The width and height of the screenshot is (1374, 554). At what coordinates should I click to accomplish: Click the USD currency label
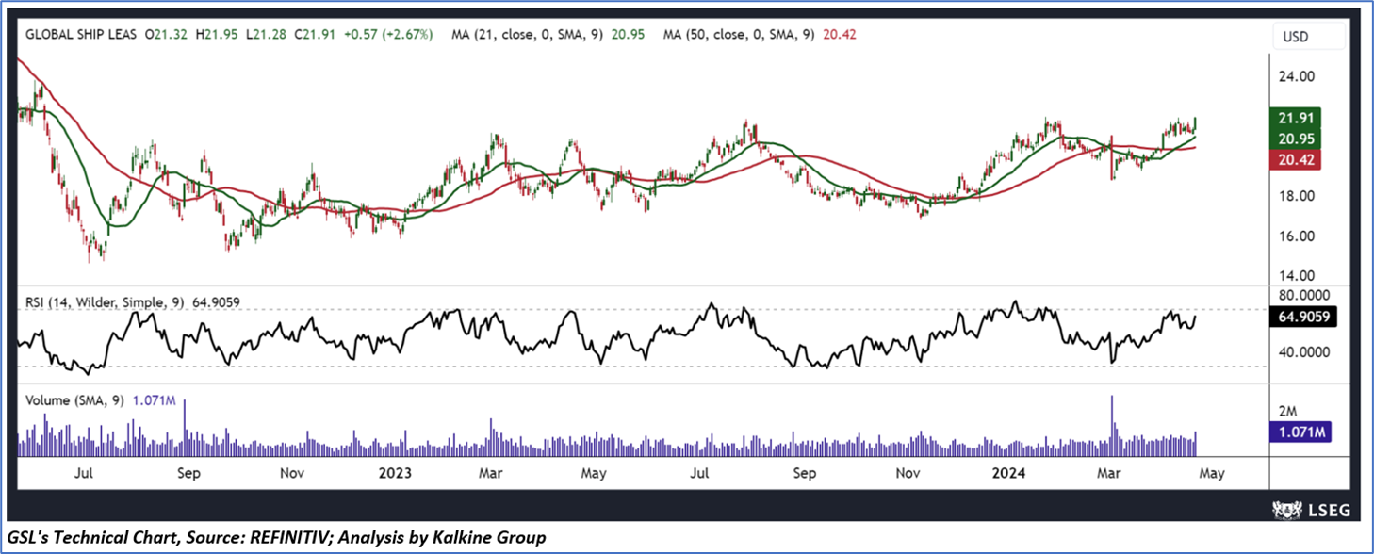click(x=1294, y=39)
